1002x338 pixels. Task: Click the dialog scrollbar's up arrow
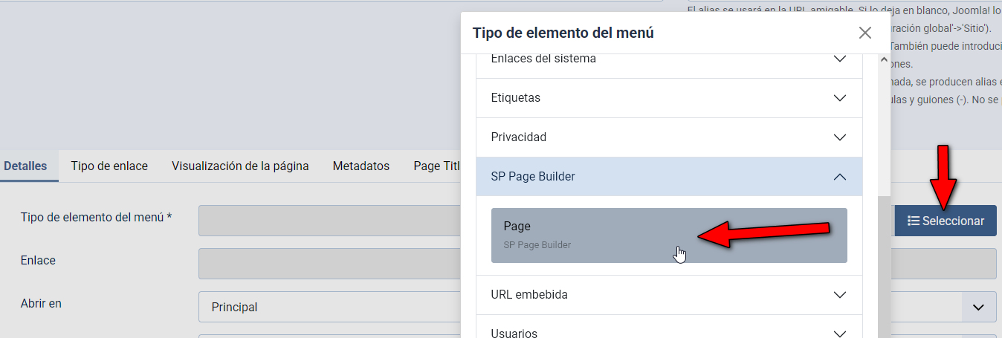point(883,60)
